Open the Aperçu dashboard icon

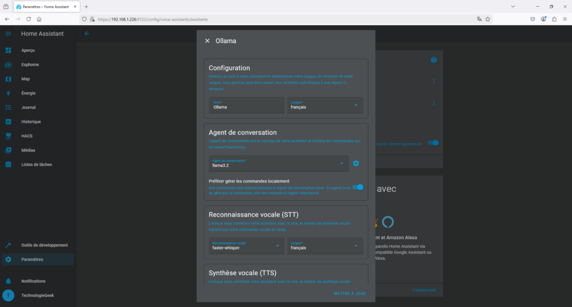8,50
